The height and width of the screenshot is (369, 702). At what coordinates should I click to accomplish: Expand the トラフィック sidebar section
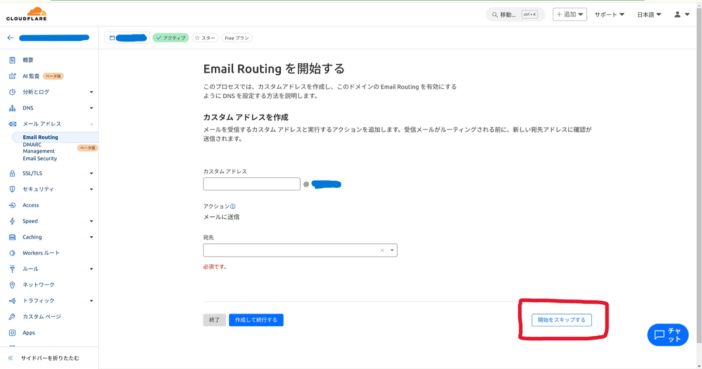[91, 301]
